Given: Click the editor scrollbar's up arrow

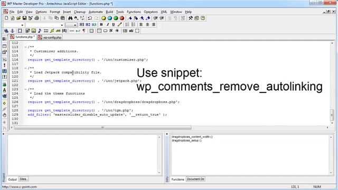Looking at the screenshot, I should click(x=332, y=43).
